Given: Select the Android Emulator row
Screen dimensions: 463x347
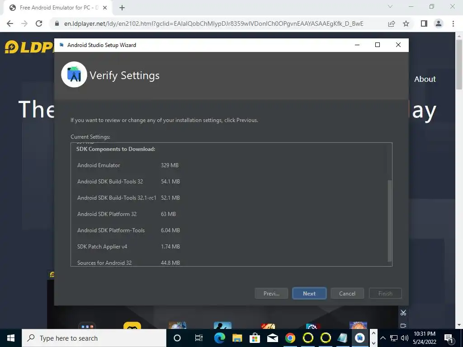Looking at the screenshot, I should 128,165.
